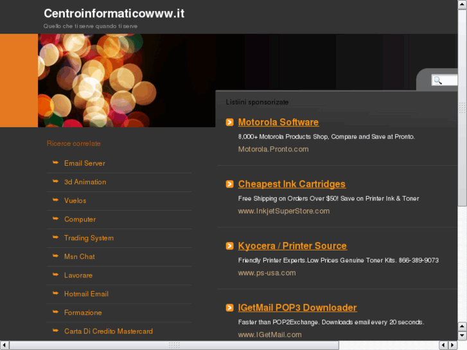Screen dimensions: 467x350
Task: Visit the www.ps-usa.com URL link
Action: (x=267, y=273)
